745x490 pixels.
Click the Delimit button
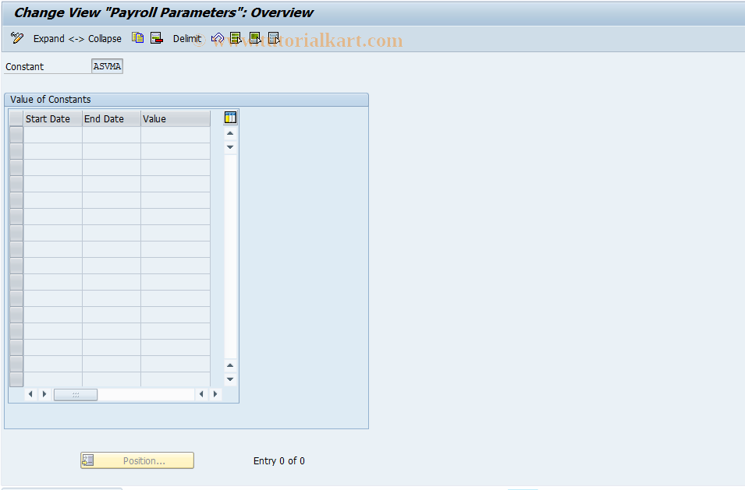point(186,39)
